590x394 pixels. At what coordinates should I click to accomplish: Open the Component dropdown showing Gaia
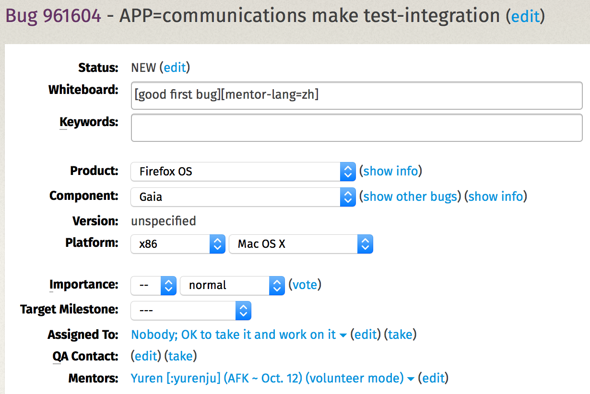[243, 197]
